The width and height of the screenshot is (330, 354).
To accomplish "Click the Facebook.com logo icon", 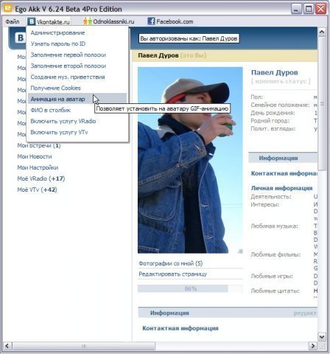I will coord(151,21).
